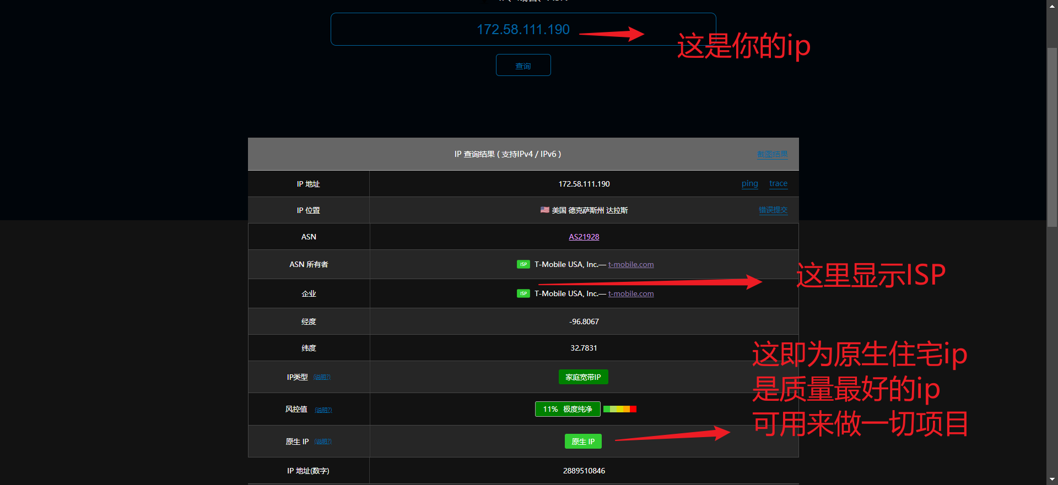Click the 经度 row label
Image resolution: width=1058 pixels, height=485 pixels.
point(309,321)
